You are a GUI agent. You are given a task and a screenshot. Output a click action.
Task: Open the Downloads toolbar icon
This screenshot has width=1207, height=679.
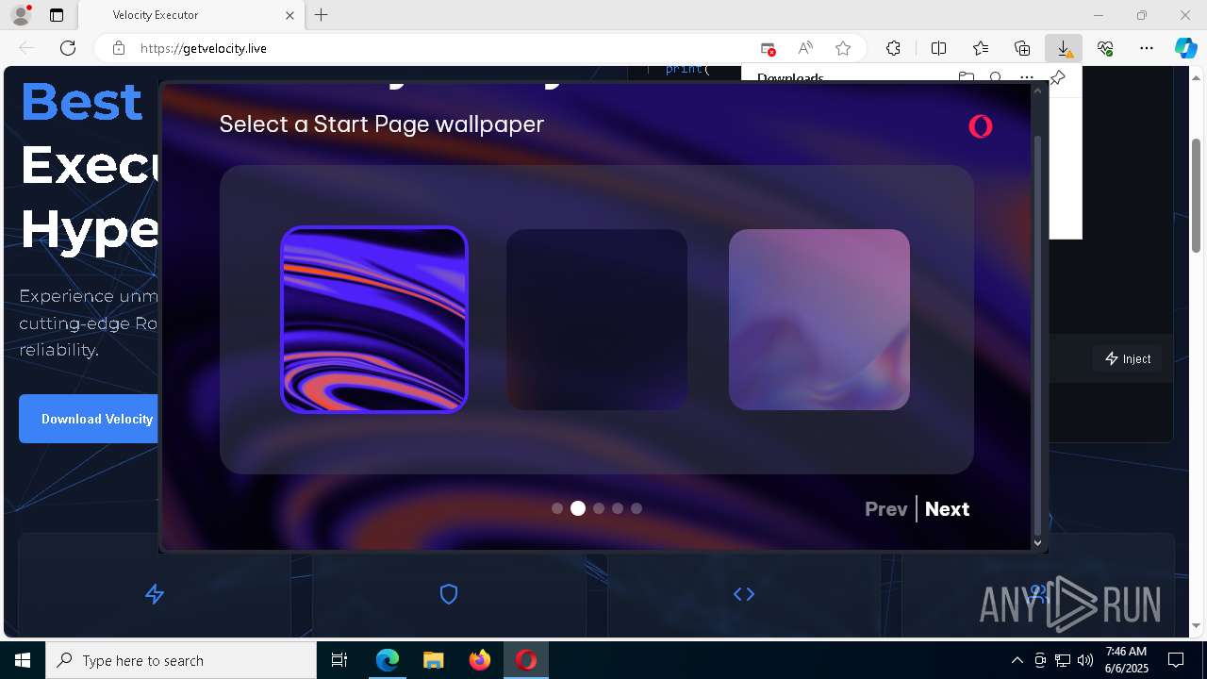point(1064,48)
